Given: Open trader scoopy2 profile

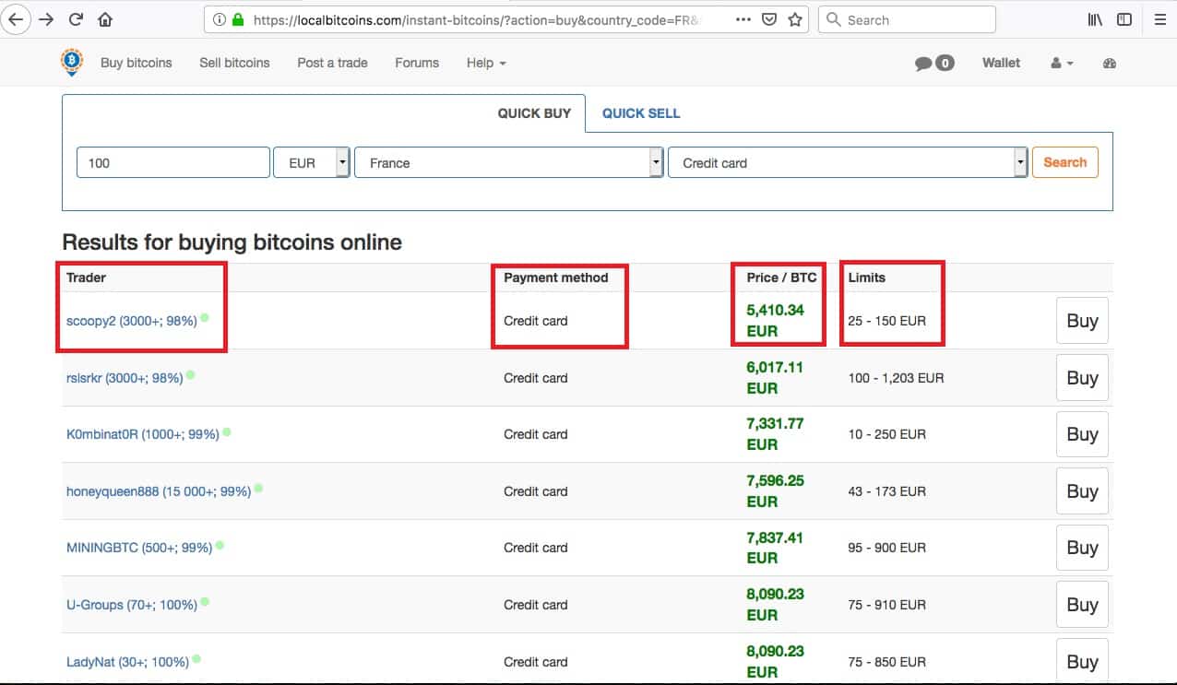Looking at the screenshot, I should click(x=132, y=321).
